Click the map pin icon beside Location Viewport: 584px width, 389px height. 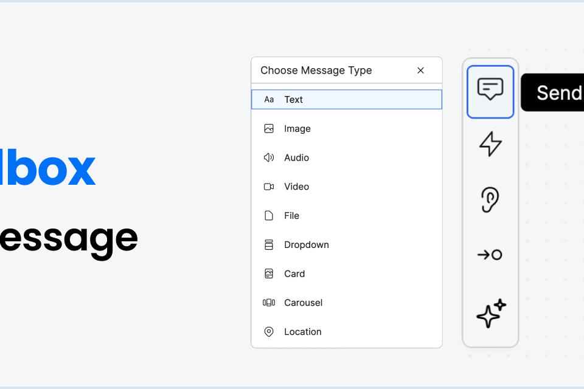click(268, 331)
